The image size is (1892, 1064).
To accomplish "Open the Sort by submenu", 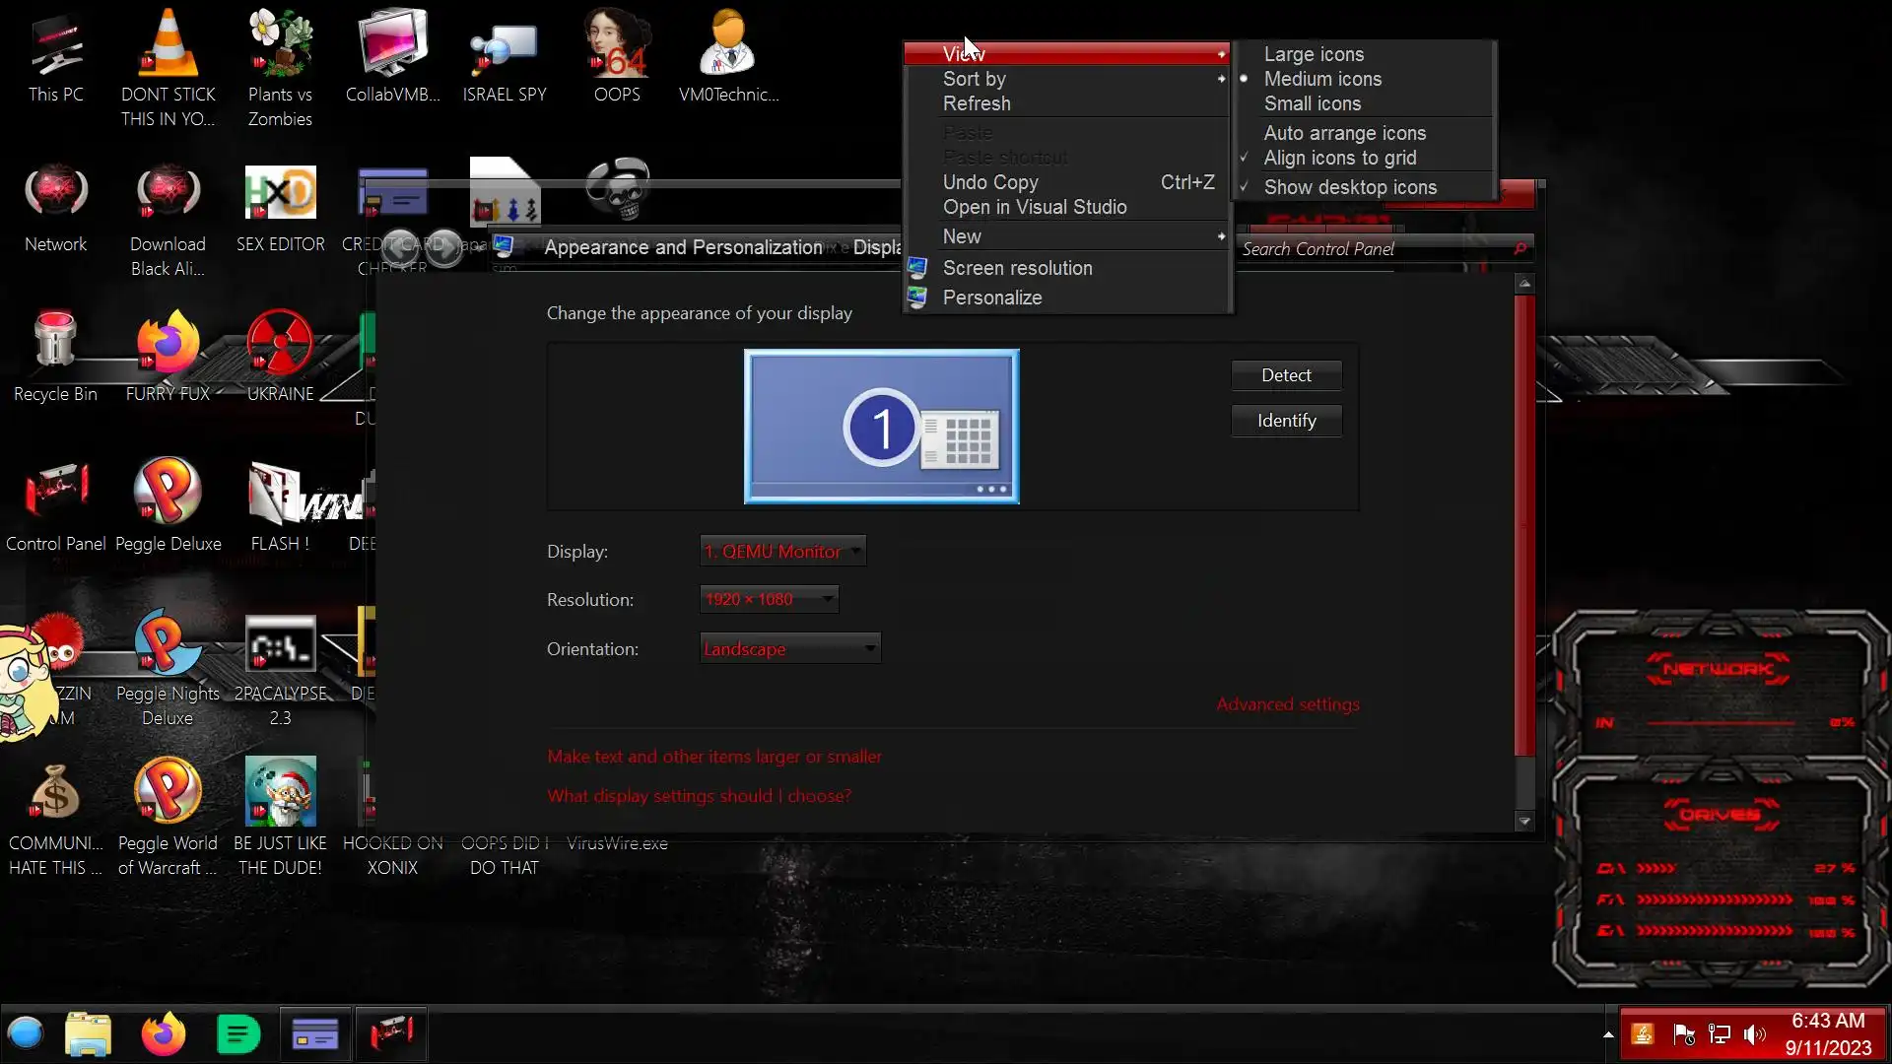I will 974,79.
